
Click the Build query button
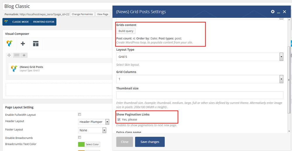pyautogui.click(x=126, y=31)
